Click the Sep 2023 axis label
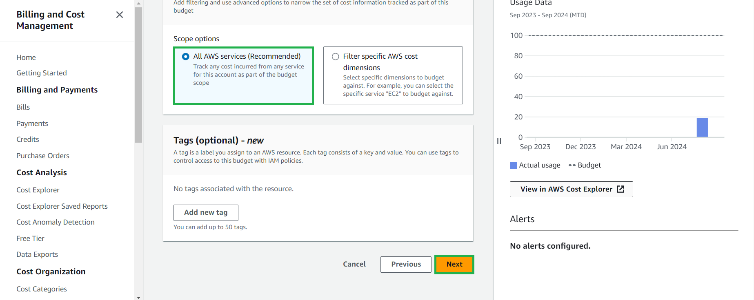 point(535,147)
